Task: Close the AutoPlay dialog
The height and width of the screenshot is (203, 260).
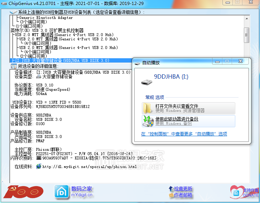Action: (240, 61)
